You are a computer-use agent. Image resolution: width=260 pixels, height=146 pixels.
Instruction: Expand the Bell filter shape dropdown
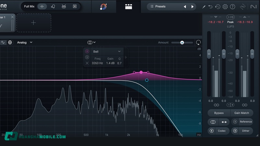click(119, 52)
